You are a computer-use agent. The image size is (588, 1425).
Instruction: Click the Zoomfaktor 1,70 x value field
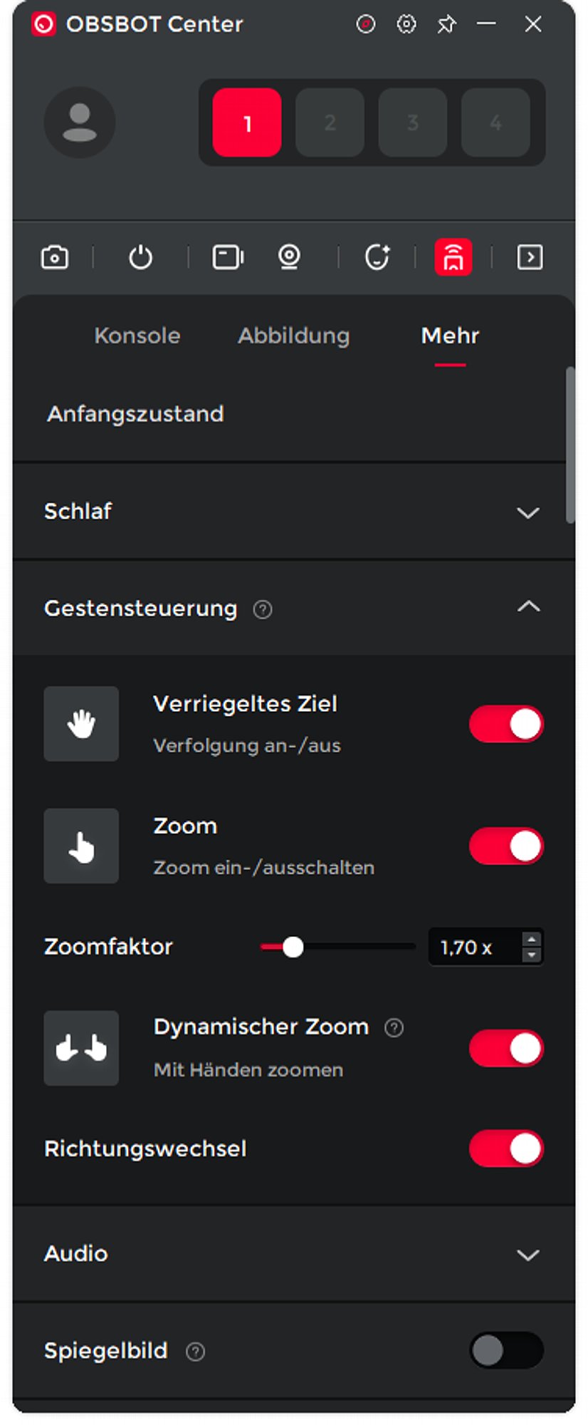[473, 948]
